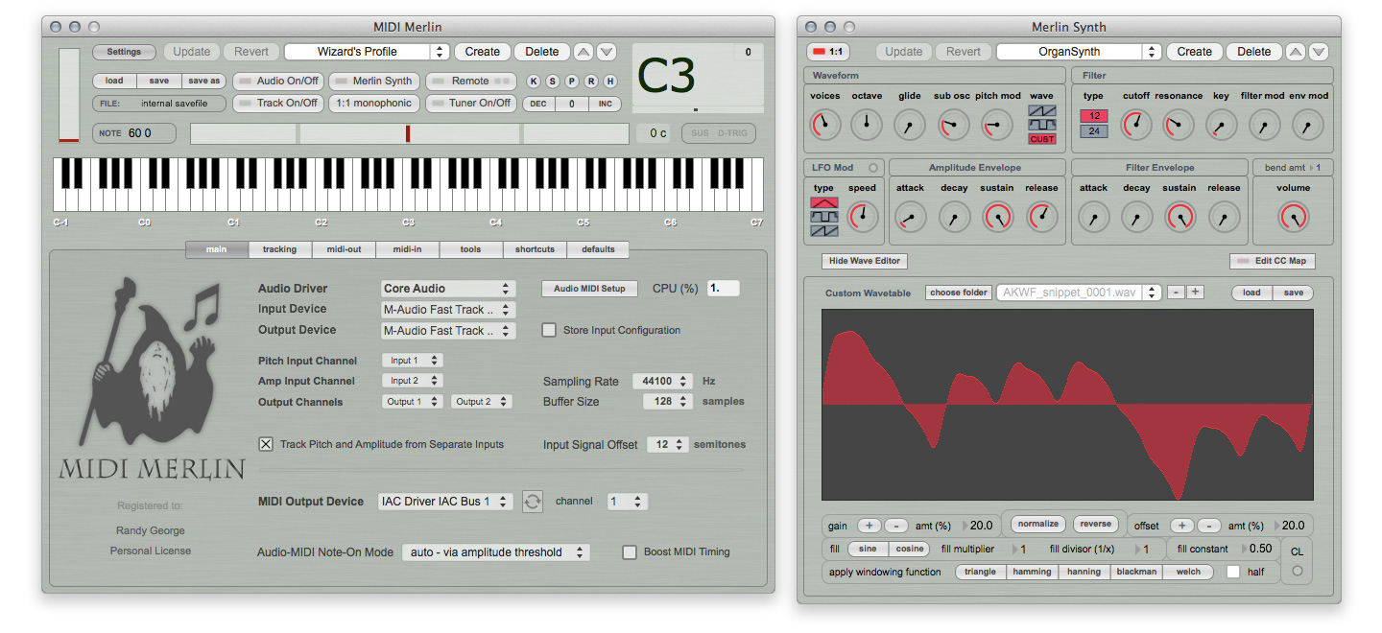
Task: Click the Audio MIDI Setup button
Action: 589,288
